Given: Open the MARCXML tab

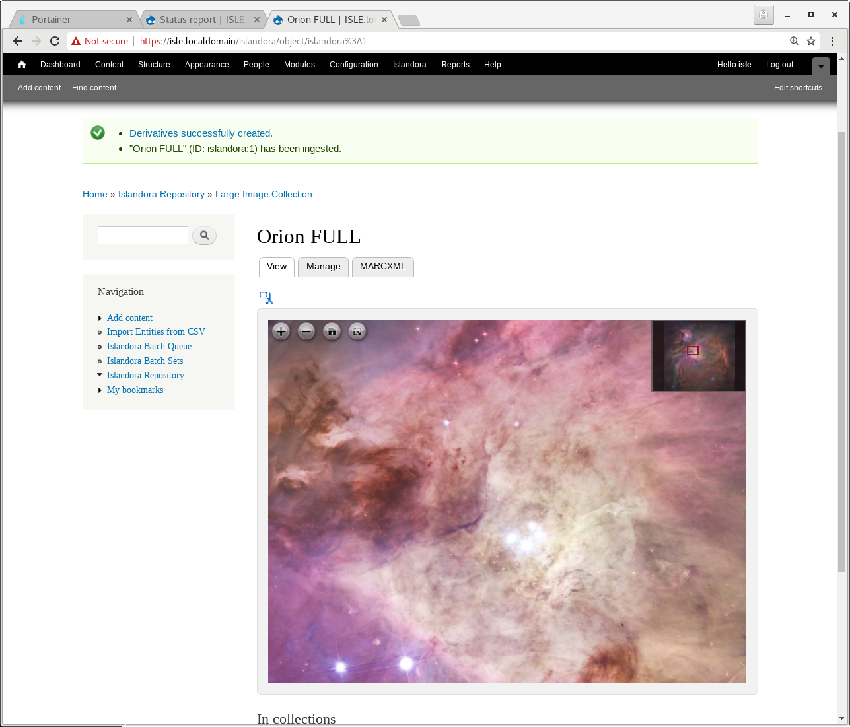Looking at the screenshot, I should (x=383, y=267).
